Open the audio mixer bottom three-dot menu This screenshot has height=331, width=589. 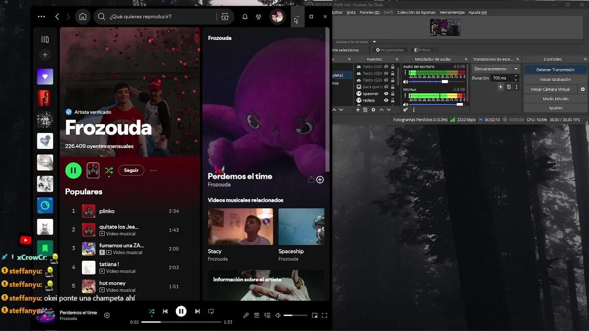[x=414, y=110]
